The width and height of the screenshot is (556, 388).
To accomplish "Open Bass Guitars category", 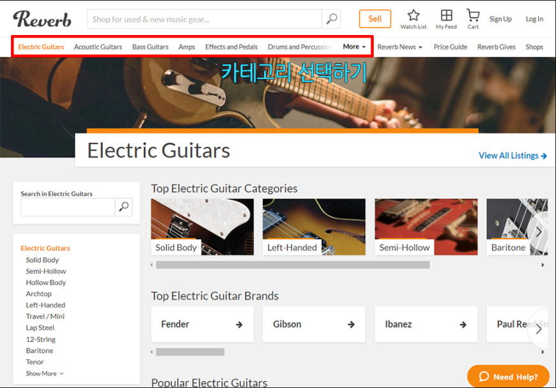I will pyautogui.click(x=150, y=47).
